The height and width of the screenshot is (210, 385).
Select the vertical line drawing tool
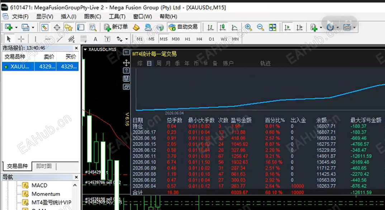coord(35,39)
